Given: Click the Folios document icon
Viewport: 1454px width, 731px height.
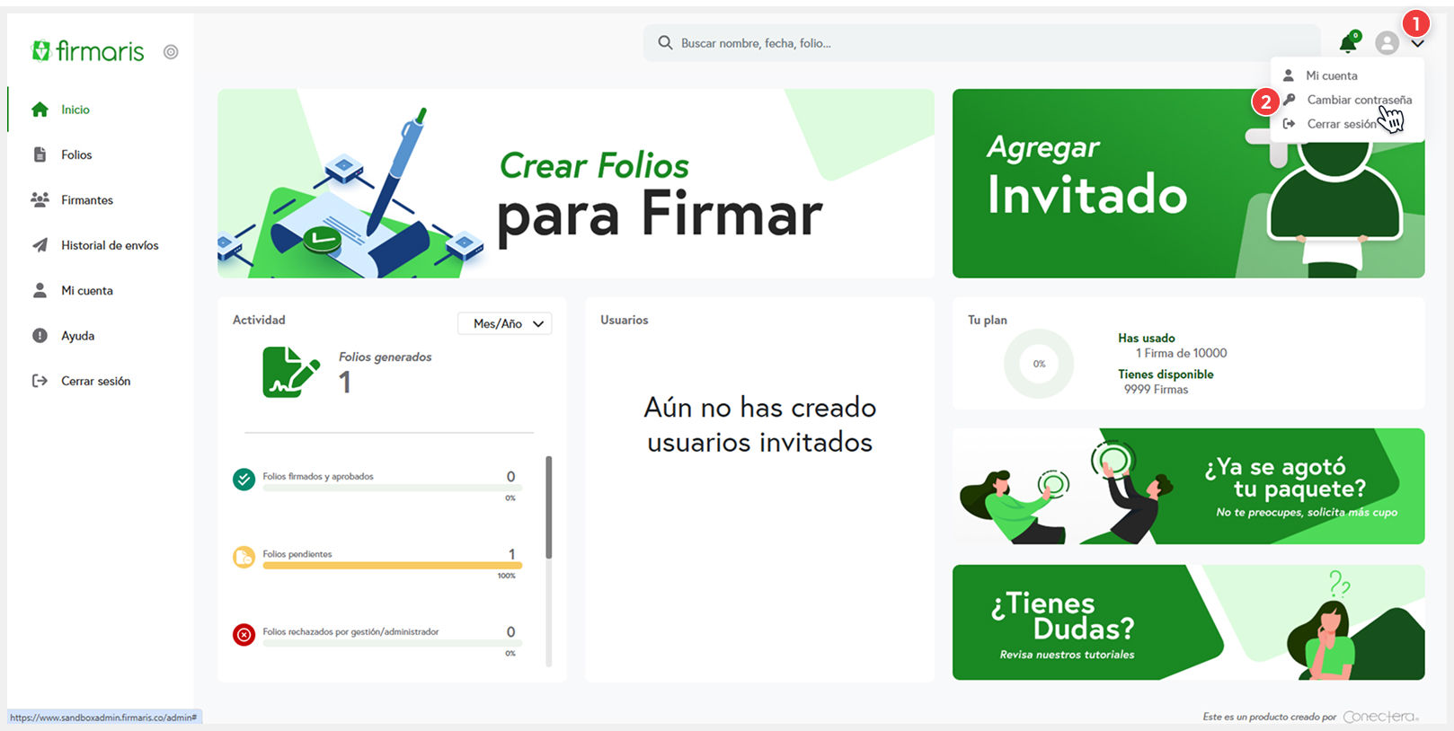Looking at the screenshot, I should [40, 154].
